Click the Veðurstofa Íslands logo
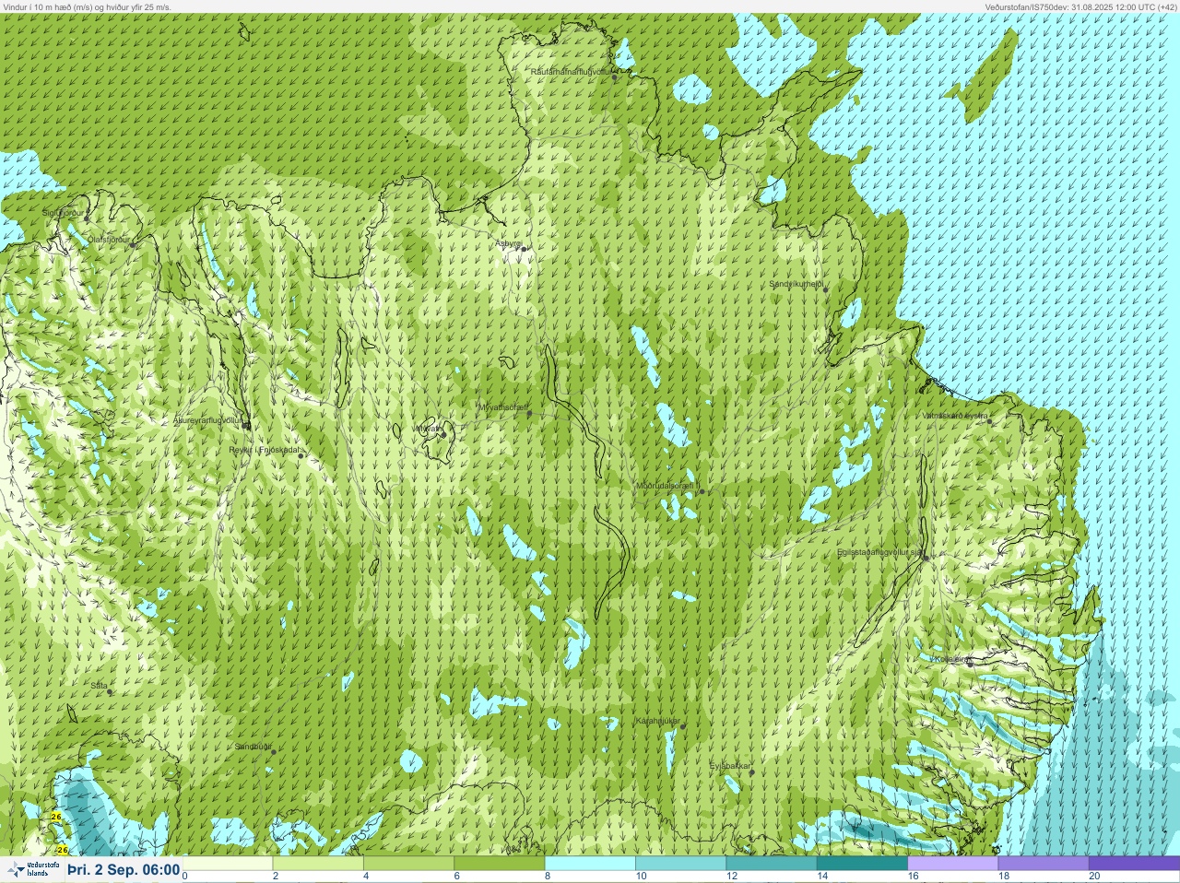 pyautogui.click(x=32, y=869)
